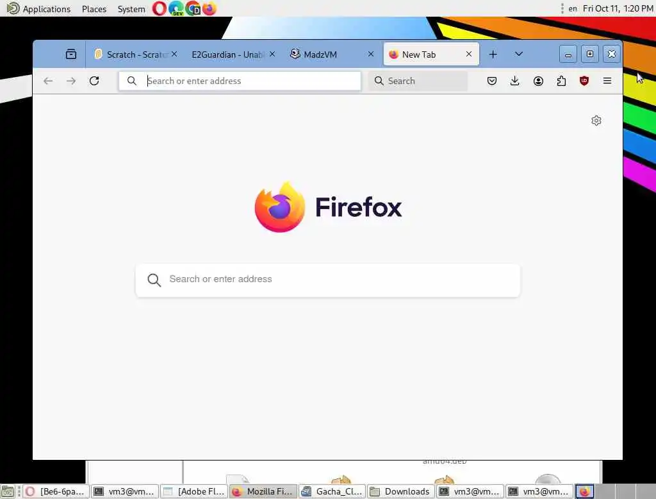Close the Scratch tab
This screenshot has height=499, width=656.
[x=174, y=54]
